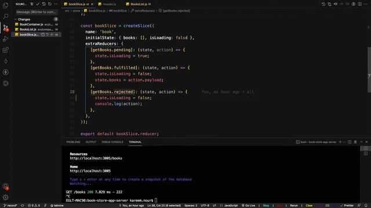This screenshot has height=208, width=371.
Task: Open errors and warnings count in status bar
Action: [34, 206]
